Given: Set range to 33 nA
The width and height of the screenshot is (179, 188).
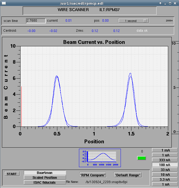Looking at the screenshot, I should (x=165, y=170).
